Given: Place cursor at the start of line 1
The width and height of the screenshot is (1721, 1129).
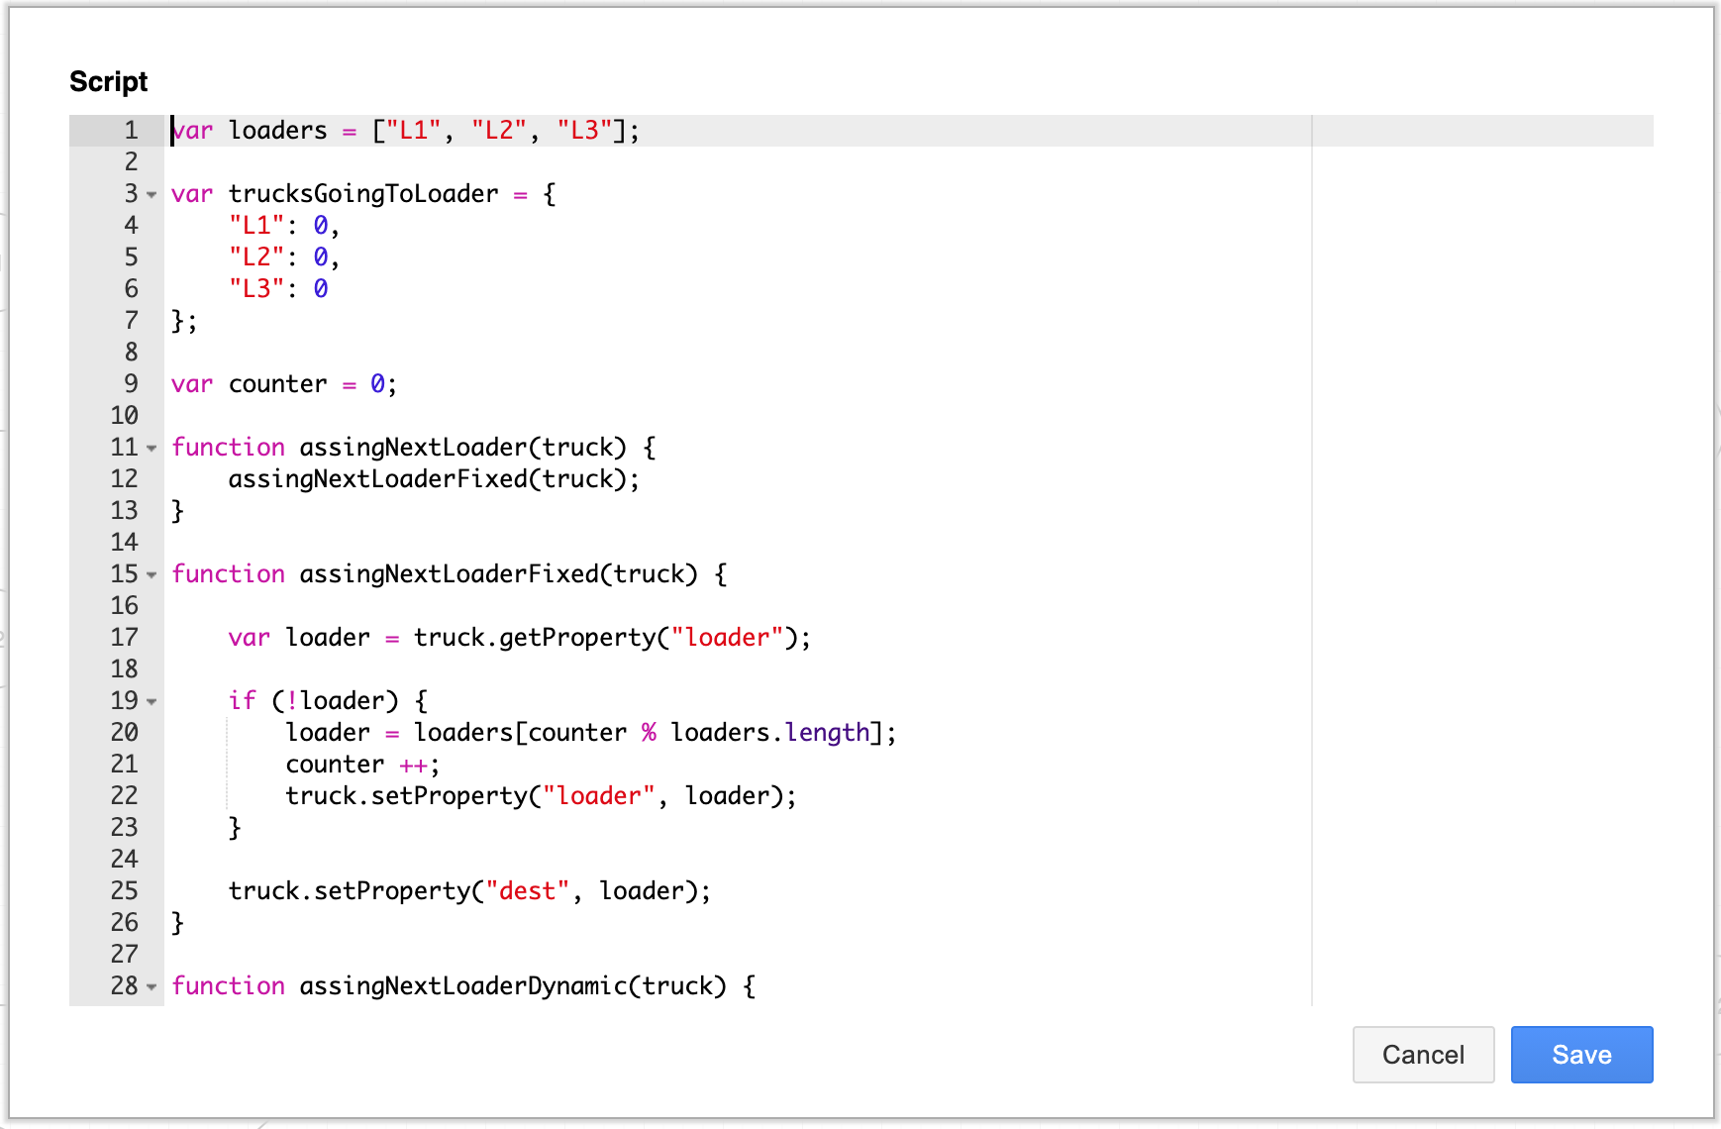Looking at the screenshot, I should pyautogui.click(x=174, y=130).
